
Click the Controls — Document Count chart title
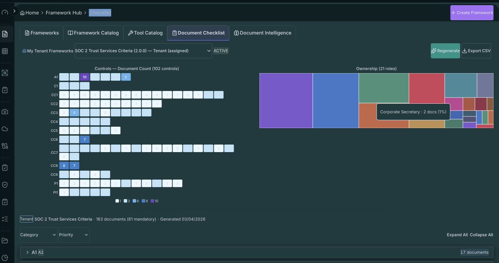[x=137, y=69]
